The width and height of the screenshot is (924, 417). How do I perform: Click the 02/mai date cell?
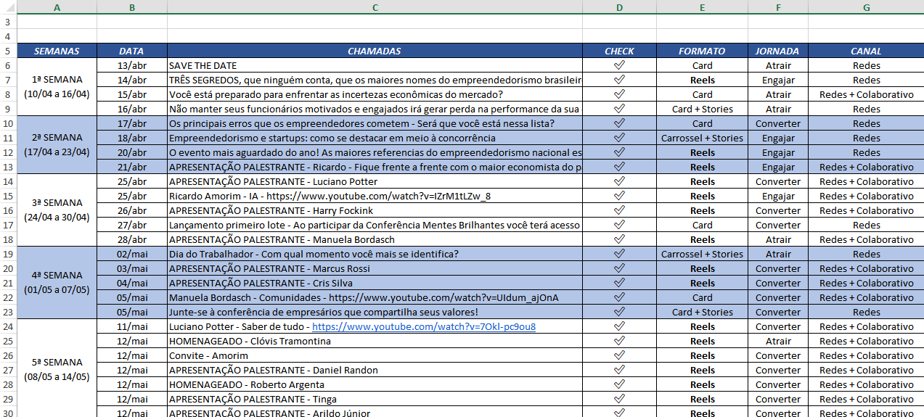click(x=132, y=254)
